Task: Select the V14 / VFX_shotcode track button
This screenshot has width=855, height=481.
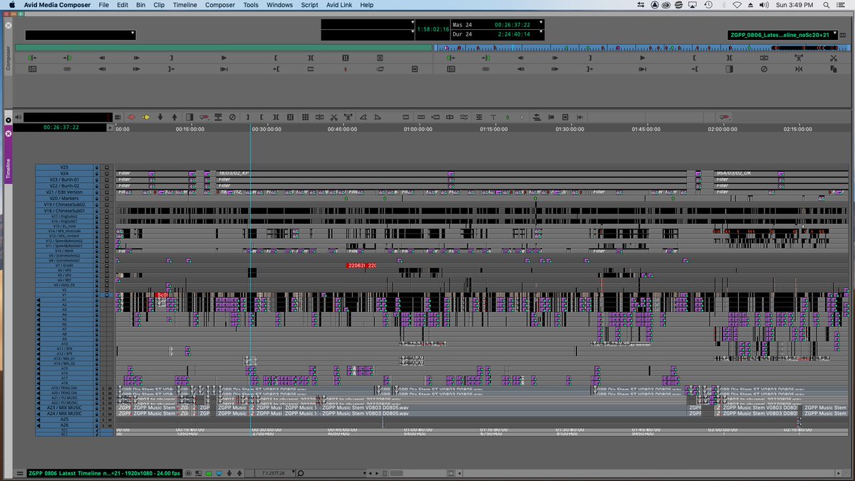Action: tap(64, 231)
